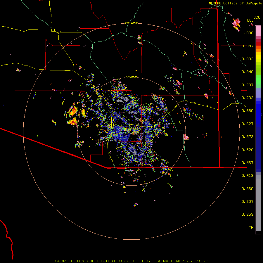Click the 0.520 scale value

(x=248, y=150)
